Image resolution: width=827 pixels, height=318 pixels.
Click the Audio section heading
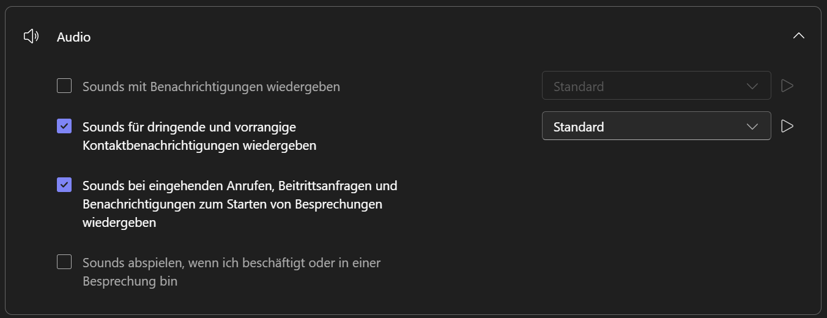point(74,37)
